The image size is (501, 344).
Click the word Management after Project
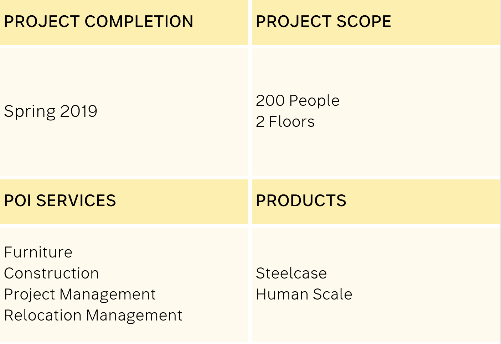108,295
